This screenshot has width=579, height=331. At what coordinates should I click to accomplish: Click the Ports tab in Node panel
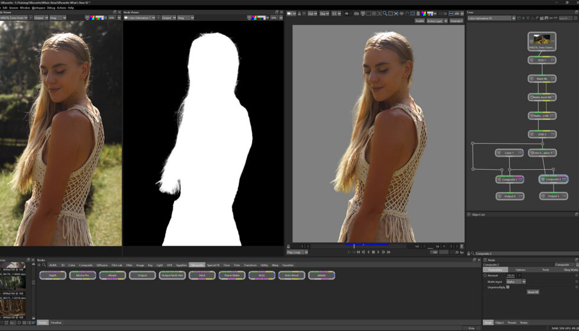(x=546, y=270)
